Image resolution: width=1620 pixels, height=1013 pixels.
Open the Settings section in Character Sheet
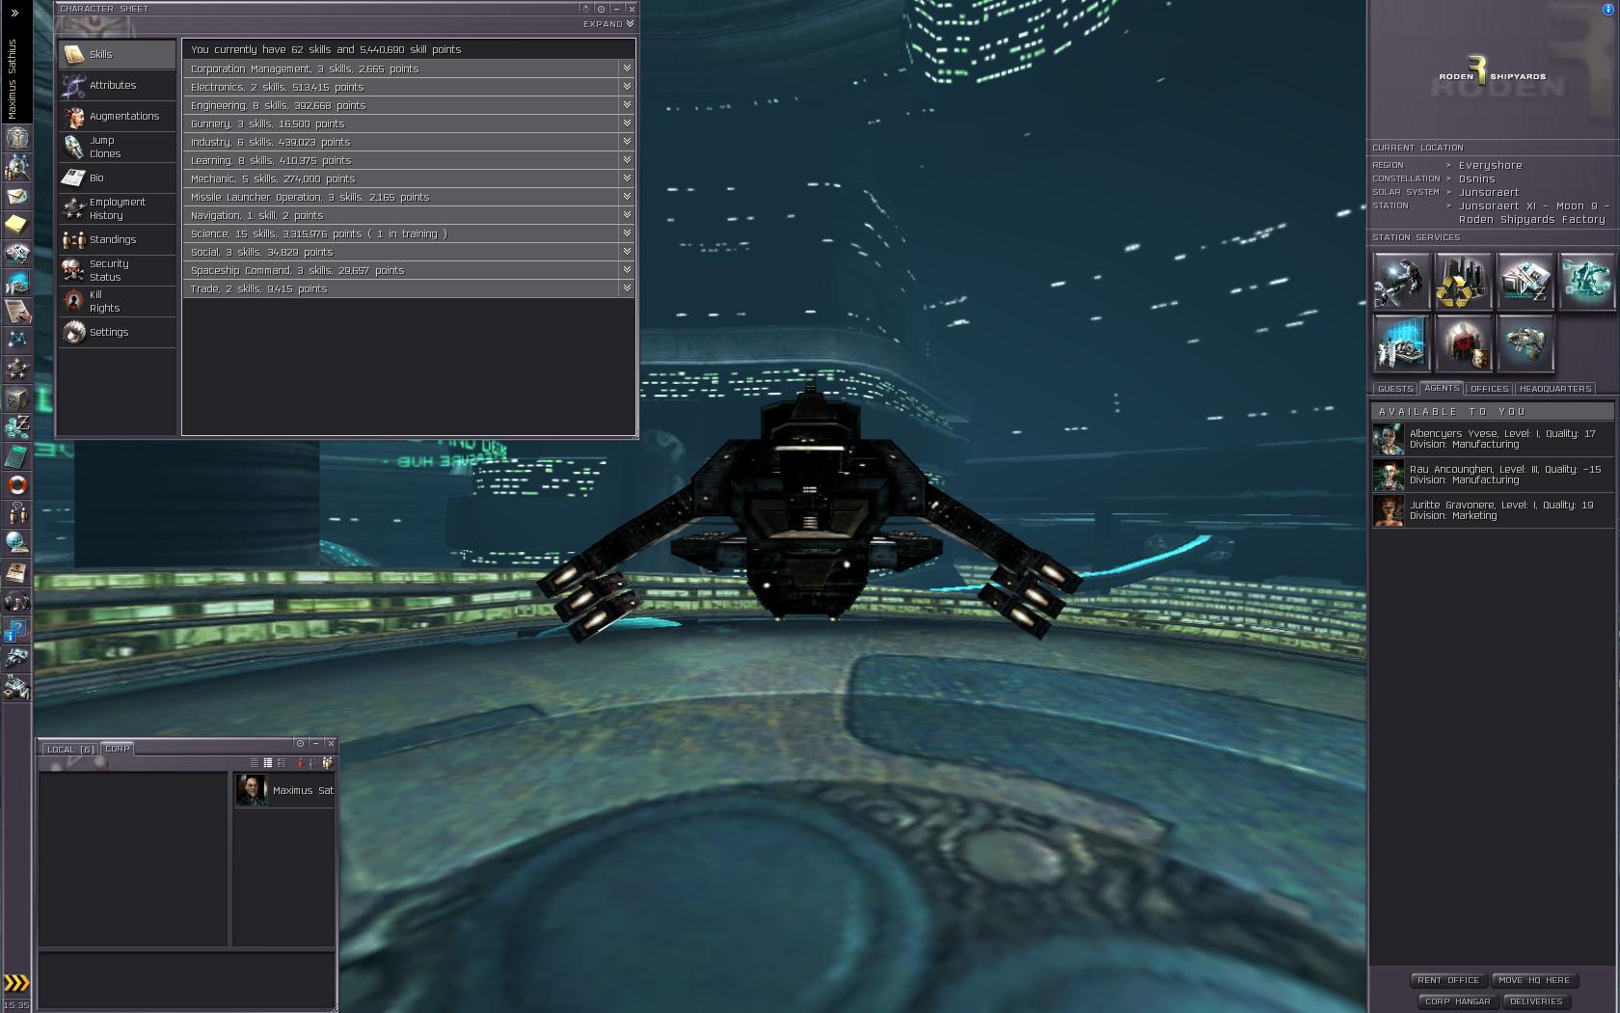pyautogui.click(x=118, y=332)
